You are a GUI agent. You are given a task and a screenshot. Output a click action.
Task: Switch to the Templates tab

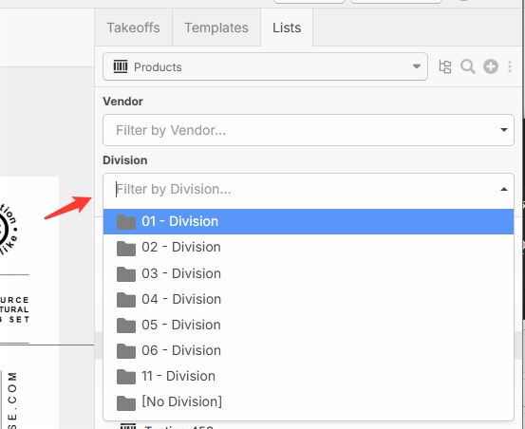(x=216, y=28)
